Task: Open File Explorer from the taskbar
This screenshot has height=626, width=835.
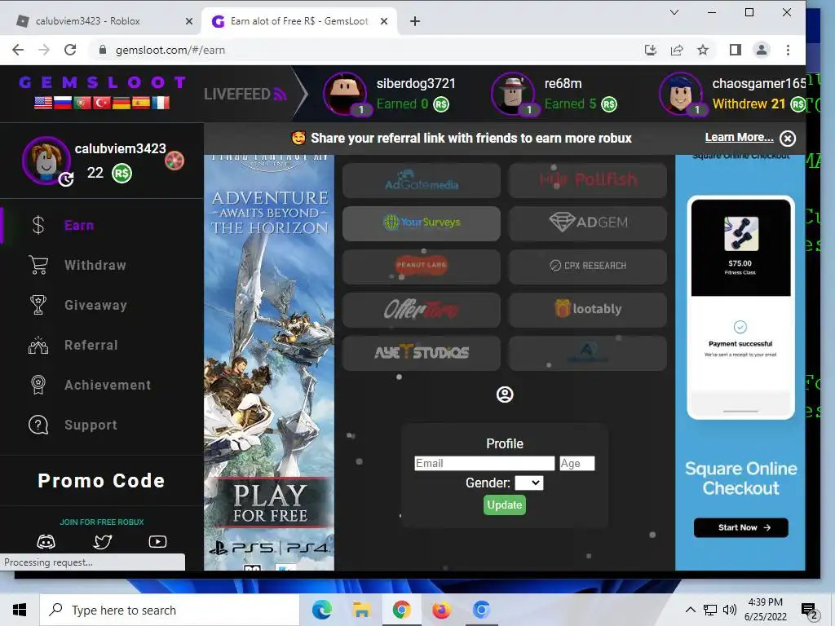Action: tap(361, 610)
